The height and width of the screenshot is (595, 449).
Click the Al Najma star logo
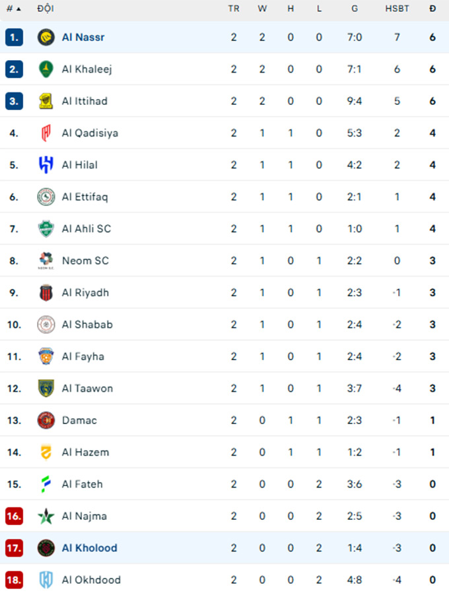tap(46, 516)
